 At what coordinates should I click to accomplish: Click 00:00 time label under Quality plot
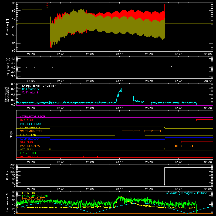click(x=208, y=189)
